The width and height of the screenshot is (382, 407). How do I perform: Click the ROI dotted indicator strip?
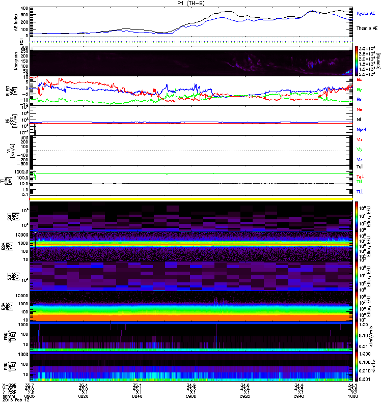click(x=191, y=41)
